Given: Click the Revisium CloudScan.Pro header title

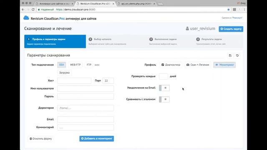Looking at the screenshot, I should [63, 18].
